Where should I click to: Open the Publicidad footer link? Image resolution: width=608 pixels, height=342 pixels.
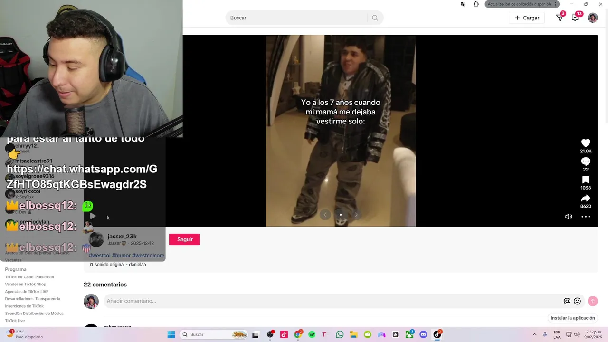click(45, 277)
